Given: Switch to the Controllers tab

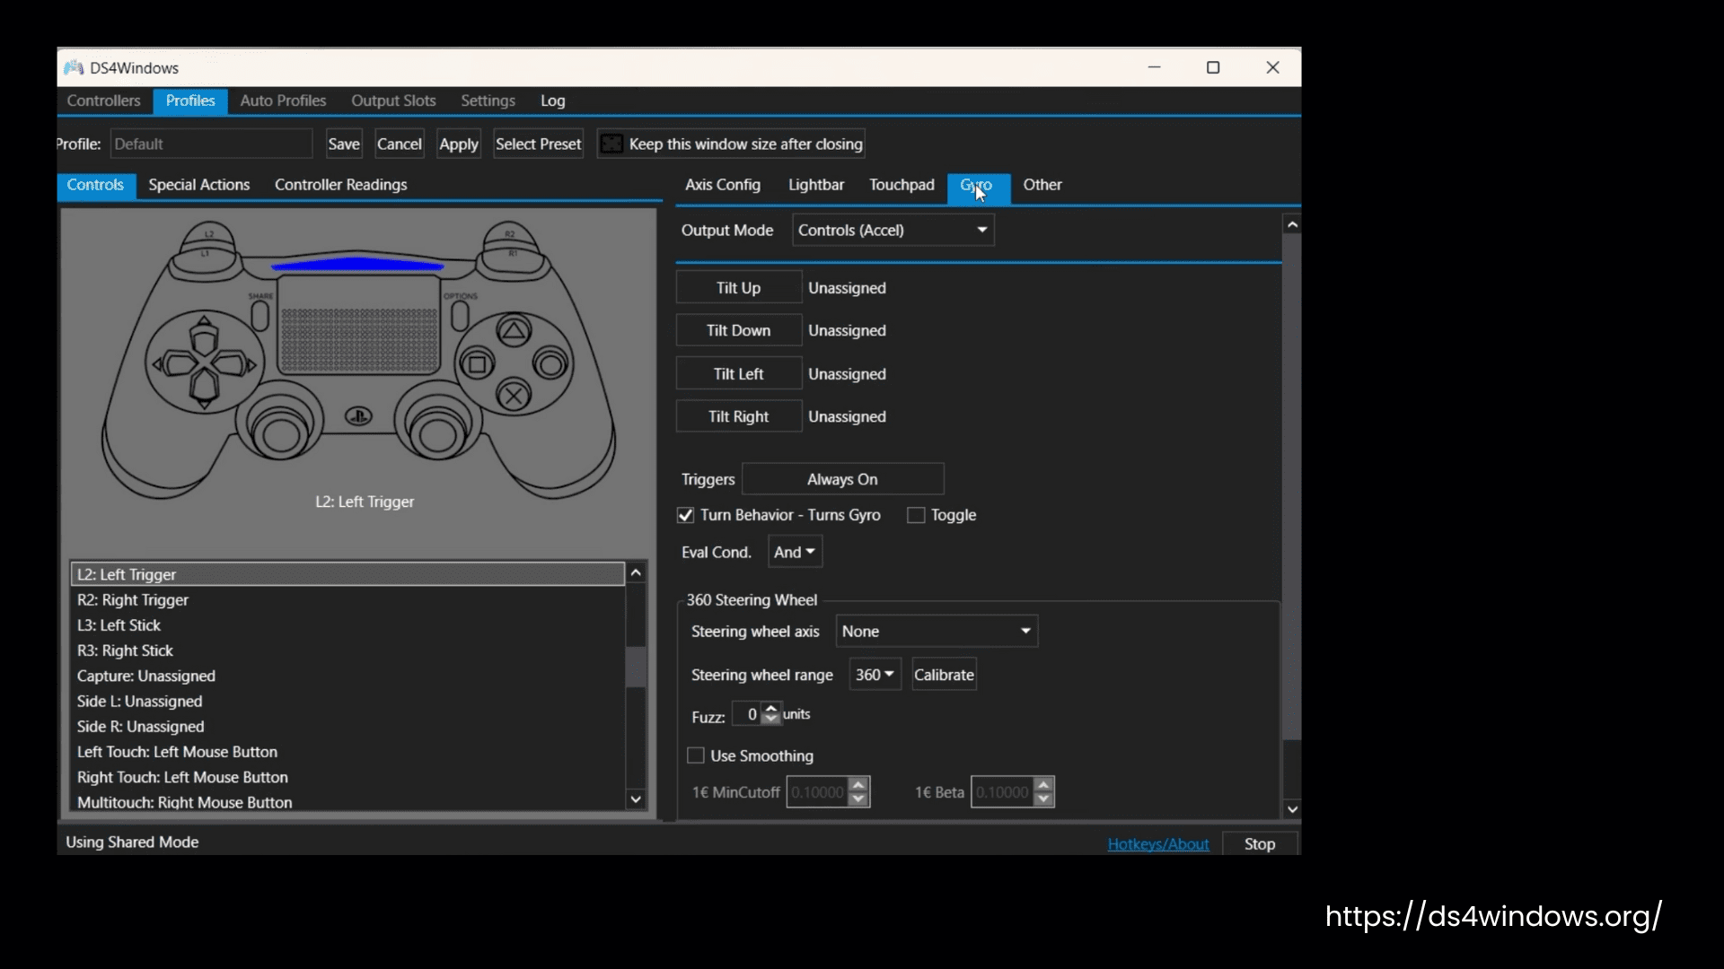Looking at the screenshot, I should click(103, 100).
